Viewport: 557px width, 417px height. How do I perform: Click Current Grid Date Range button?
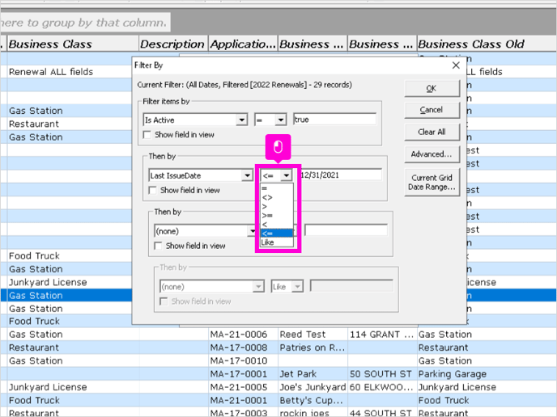point(432,183)
